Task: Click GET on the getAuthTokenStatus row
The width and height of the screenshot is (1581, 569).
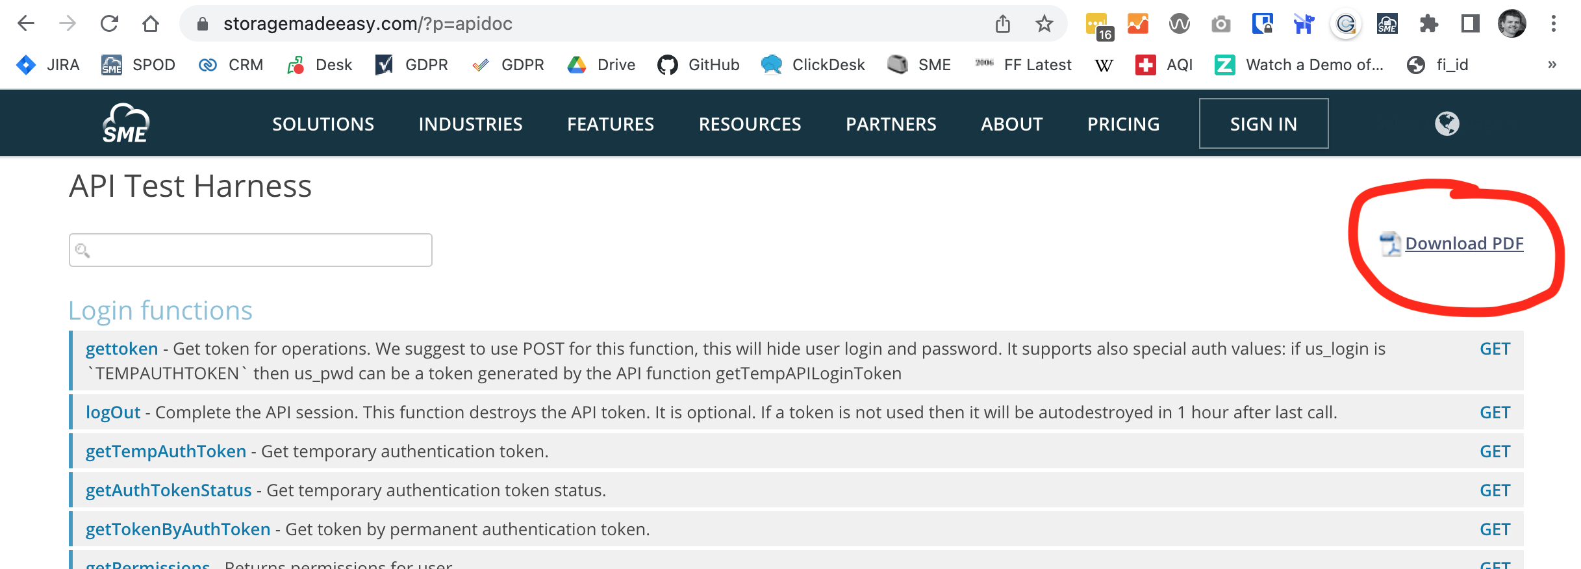Action: point(1495,490)
